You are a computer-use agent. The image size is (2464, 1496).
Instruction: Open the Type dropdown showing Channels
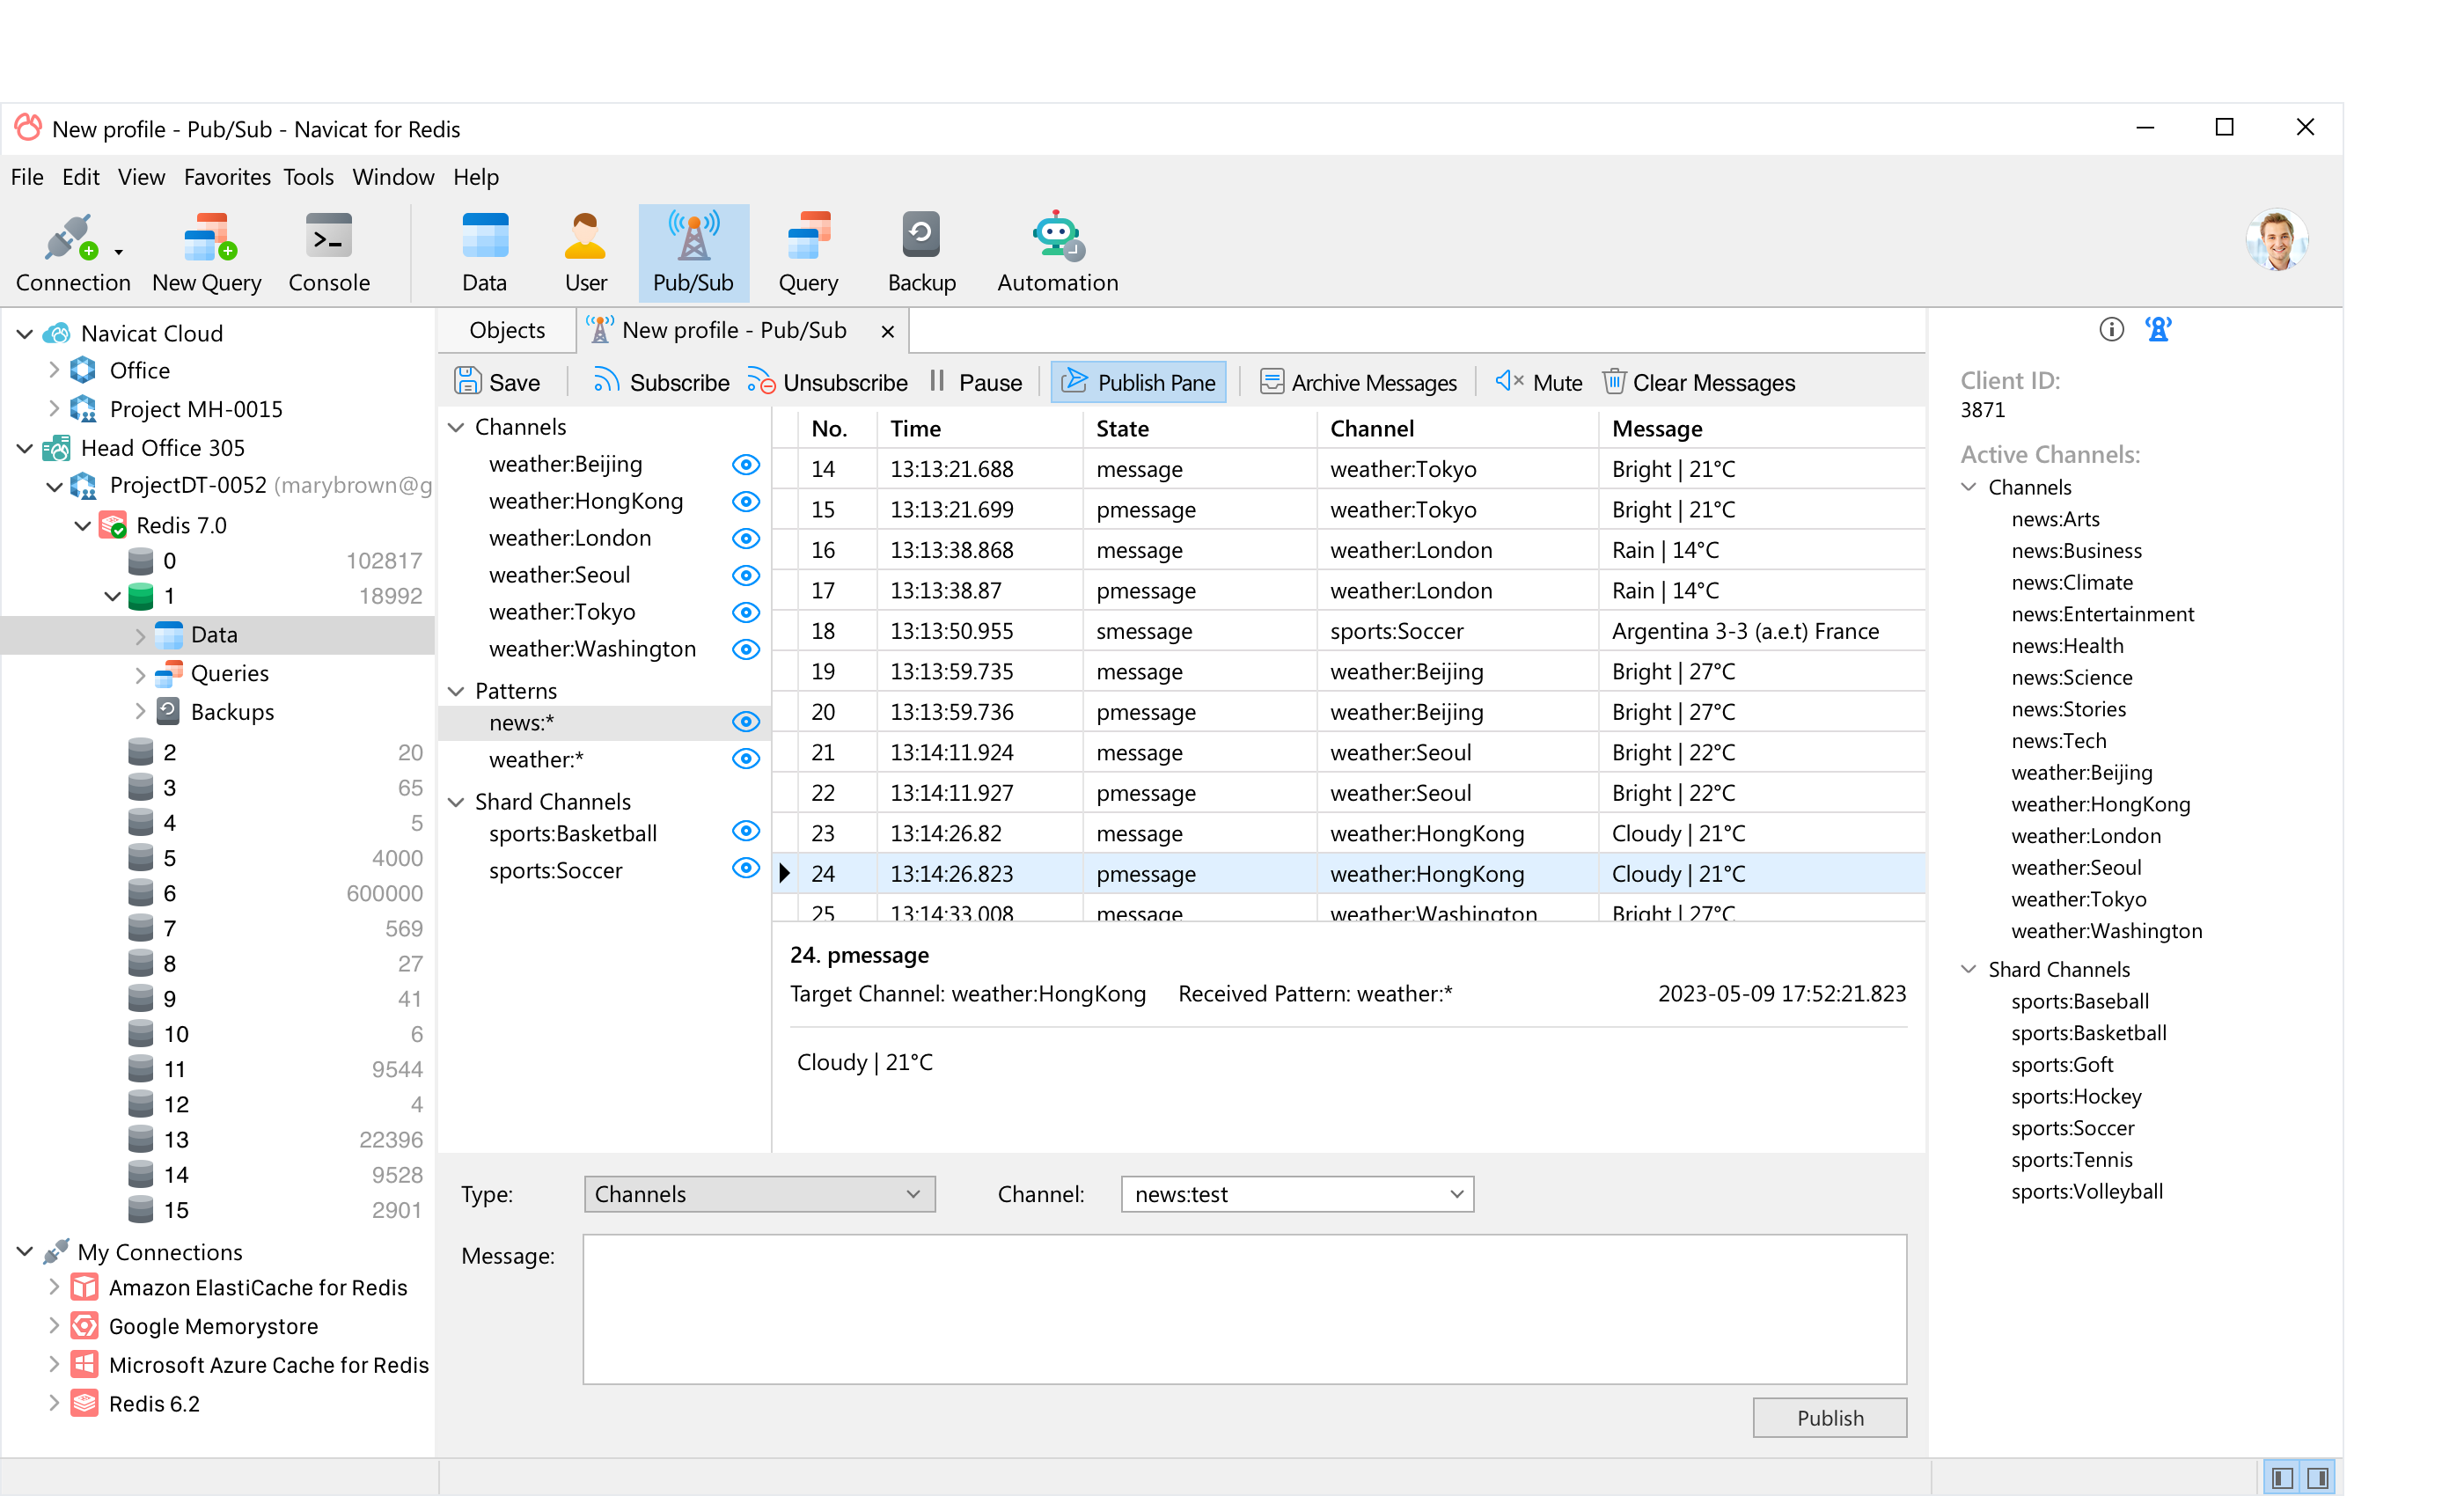coord(759,1194)
